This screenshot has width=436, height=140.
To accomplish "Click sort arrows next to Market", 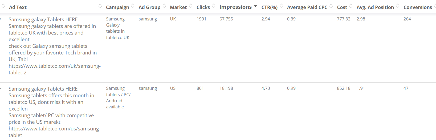I will tap(191, 6).
